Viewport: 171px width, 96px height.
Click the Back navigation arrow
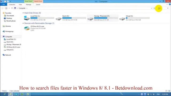click(2, 8)
